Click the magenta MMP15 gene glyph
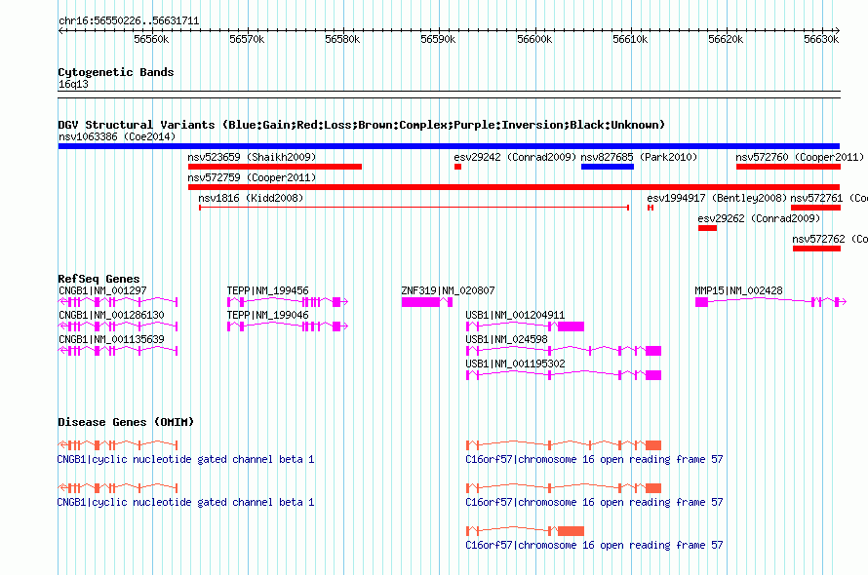The image size is (868, 575). (x=770, y=301)
